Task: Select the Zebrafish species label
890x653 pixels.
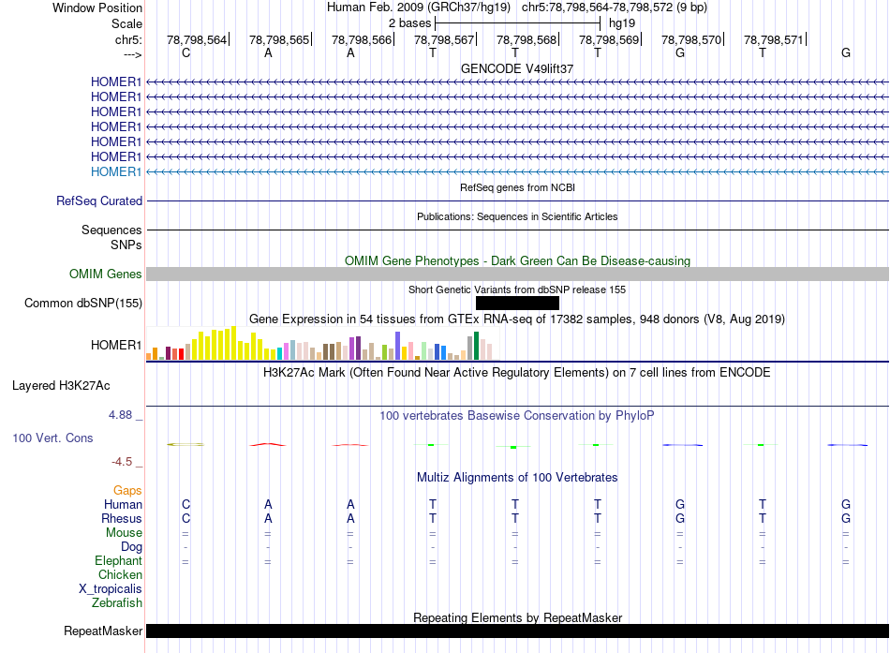Action: coord(117,602)
